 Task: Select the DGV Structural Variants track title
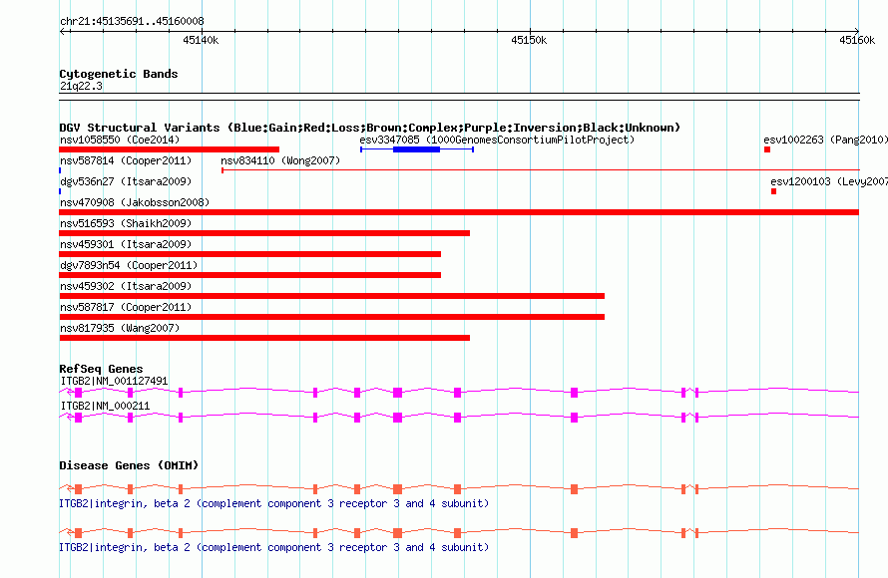tap(370, 128)
